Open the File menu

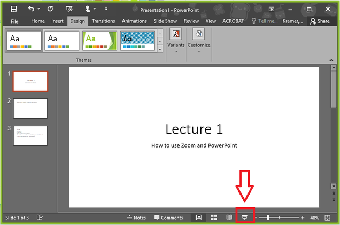tap(14, 21)
